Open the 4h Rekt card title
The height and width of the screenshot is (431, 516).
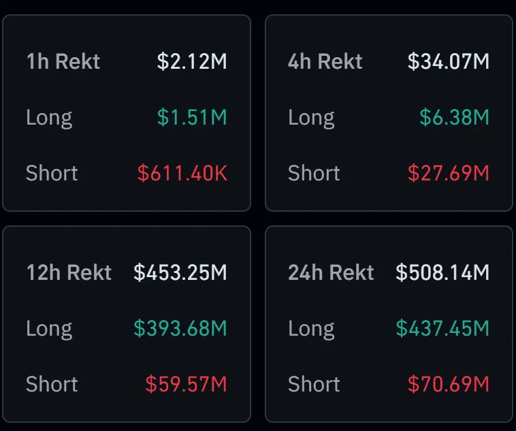tap(325, 61)
